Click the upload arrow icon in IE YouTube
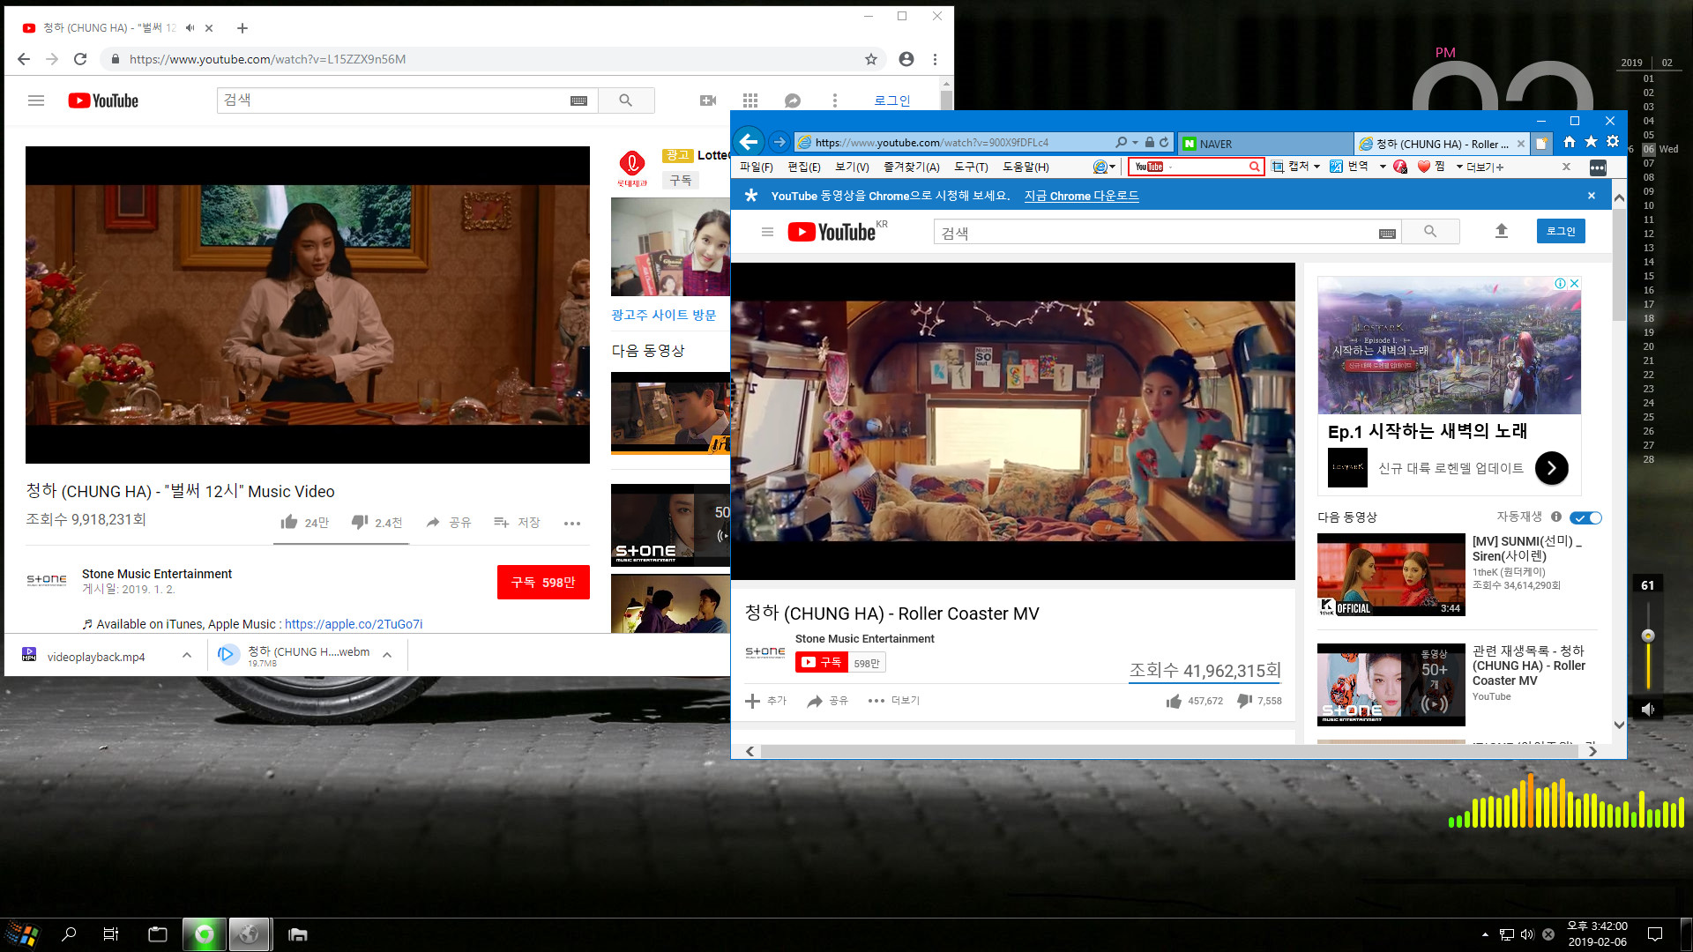Image resolution: width=1693 pixels, height=952 pixels. (1502, 231)
